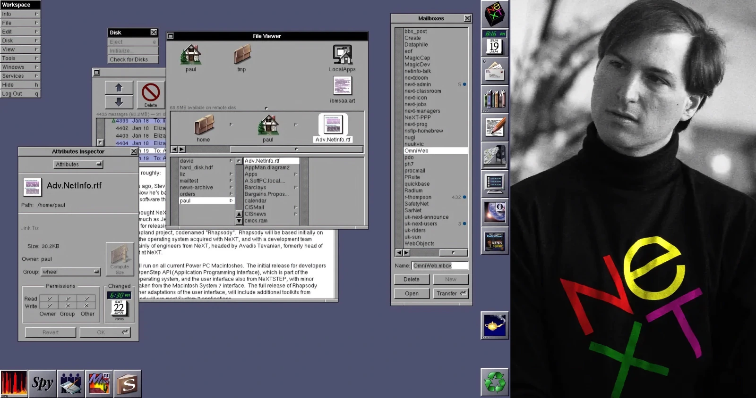The image size is (756, 398).
Task: Toggle Group Read permission checkbox
Action: [x=68, y=298]
